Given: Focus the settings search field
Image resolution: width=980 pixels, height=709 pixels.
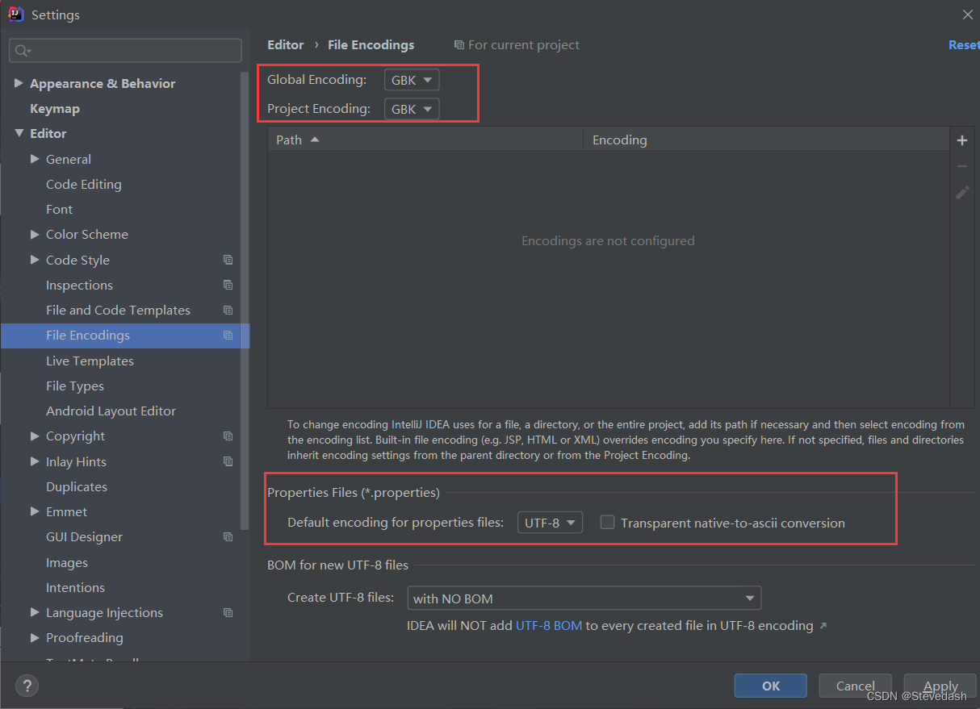Looking at the screenshot, I should click(125, 50).
